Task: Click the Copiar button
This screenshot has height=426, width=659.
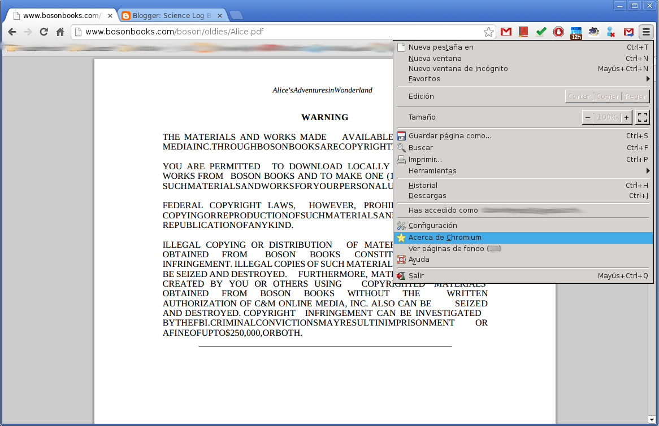Action: pos(608,96)
